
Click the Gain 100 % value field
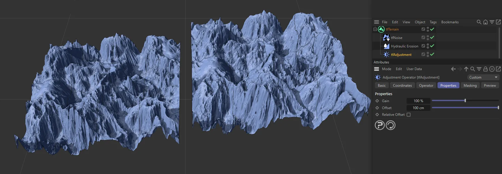point(418,101)
